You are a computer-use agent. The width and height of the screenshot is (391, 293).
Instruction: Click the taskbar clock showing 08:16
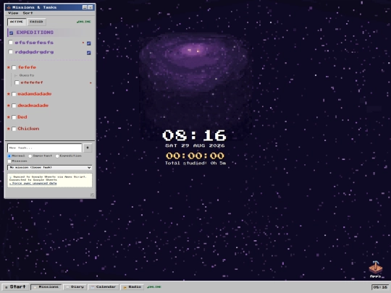click(x=380, y=287)
